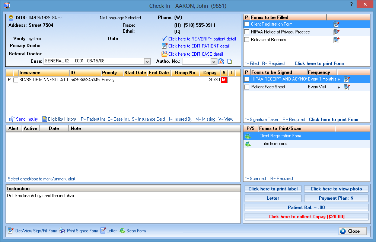Click here to RE-VERIFY patient detail

[202, 39]
